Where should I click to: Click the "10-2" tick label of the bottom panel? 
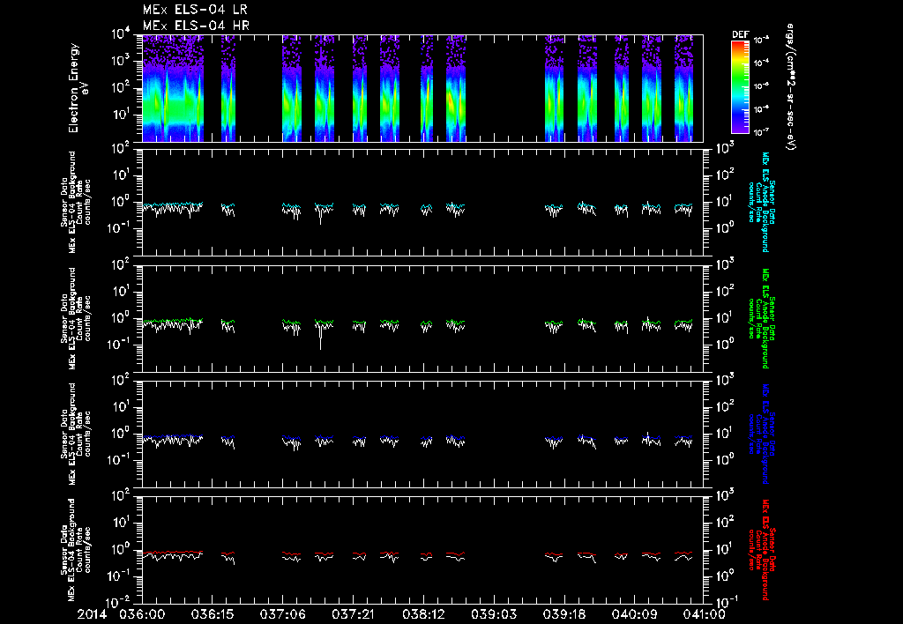click(119, 602)
